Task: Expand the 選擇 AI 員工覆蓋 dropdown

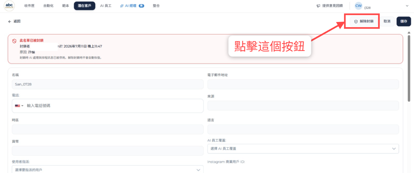Action: tap(303, 149)
